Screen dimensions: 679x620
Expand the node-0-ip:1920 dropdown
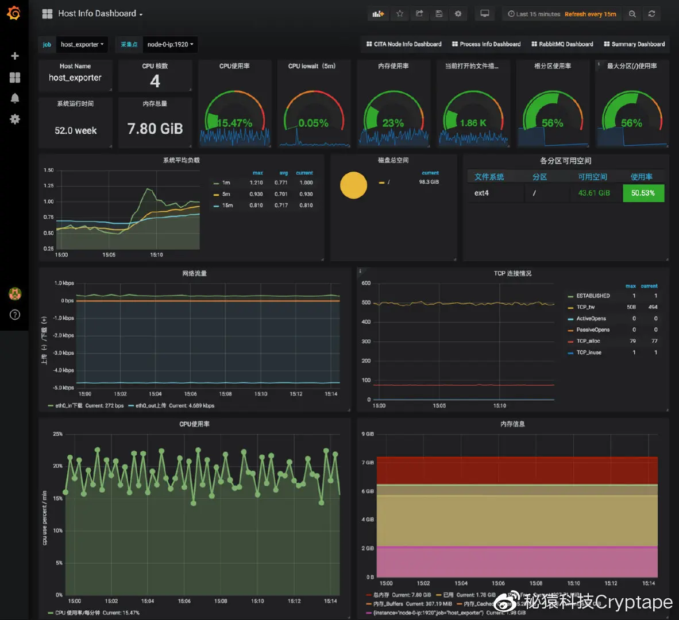coord(170,45)
